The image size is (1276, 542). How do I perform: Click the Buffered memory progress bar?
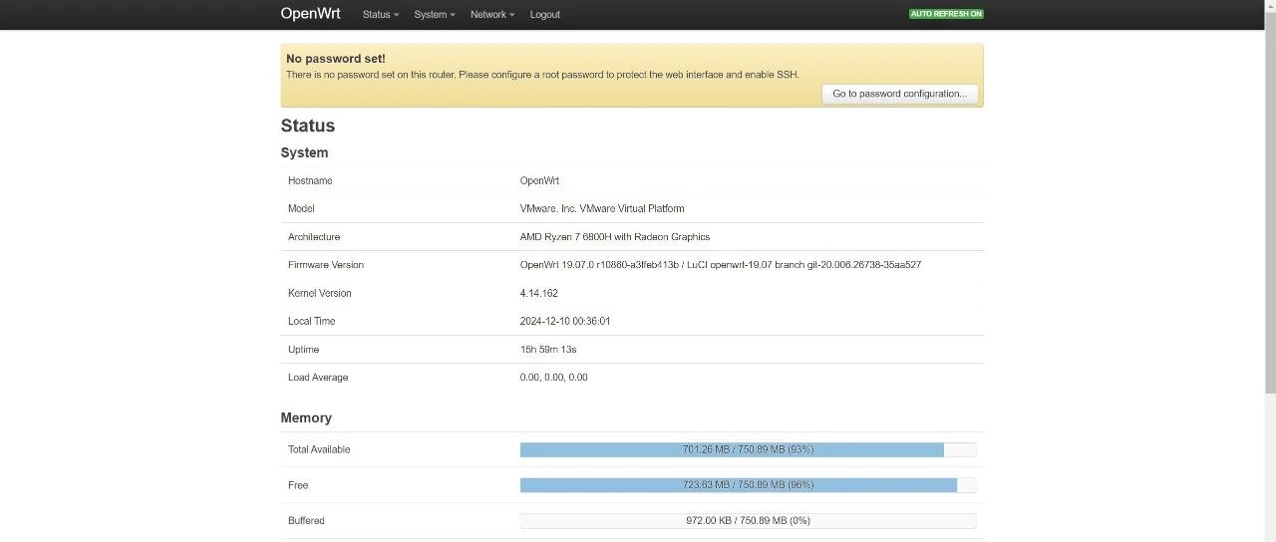[748, 521]
